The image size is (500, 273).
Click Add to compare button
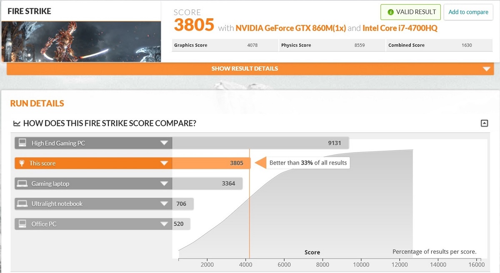(x=468, y=12)
